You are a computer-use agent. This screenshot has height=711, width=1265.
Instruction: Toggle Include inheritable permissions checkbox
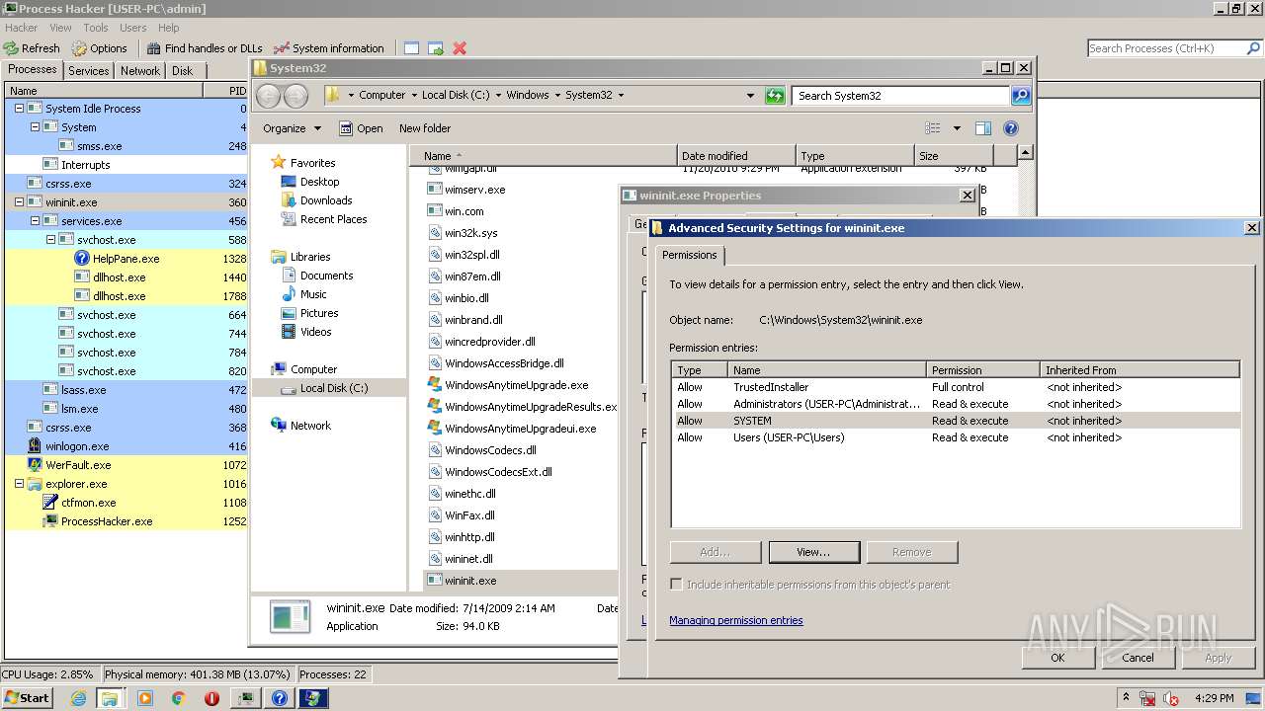676,585
